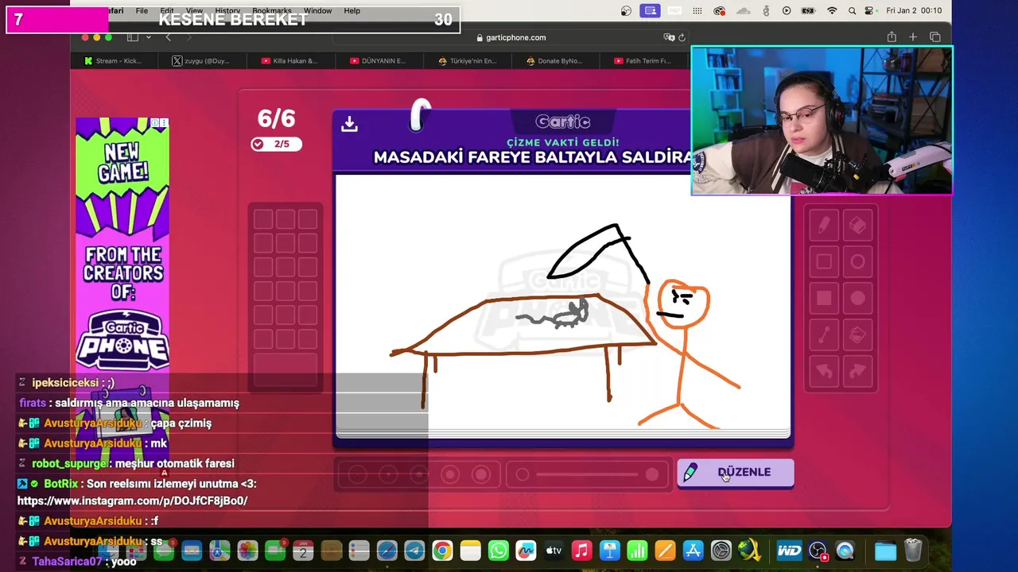Click the redo arrow in drawing tools
The width and height of the screenshot is (1018, 572).
click(x=857, y=371)
